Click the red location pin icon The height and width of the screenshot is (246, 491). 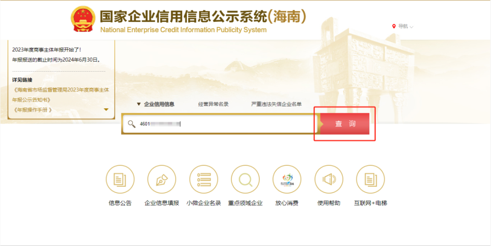click(394, 26)
